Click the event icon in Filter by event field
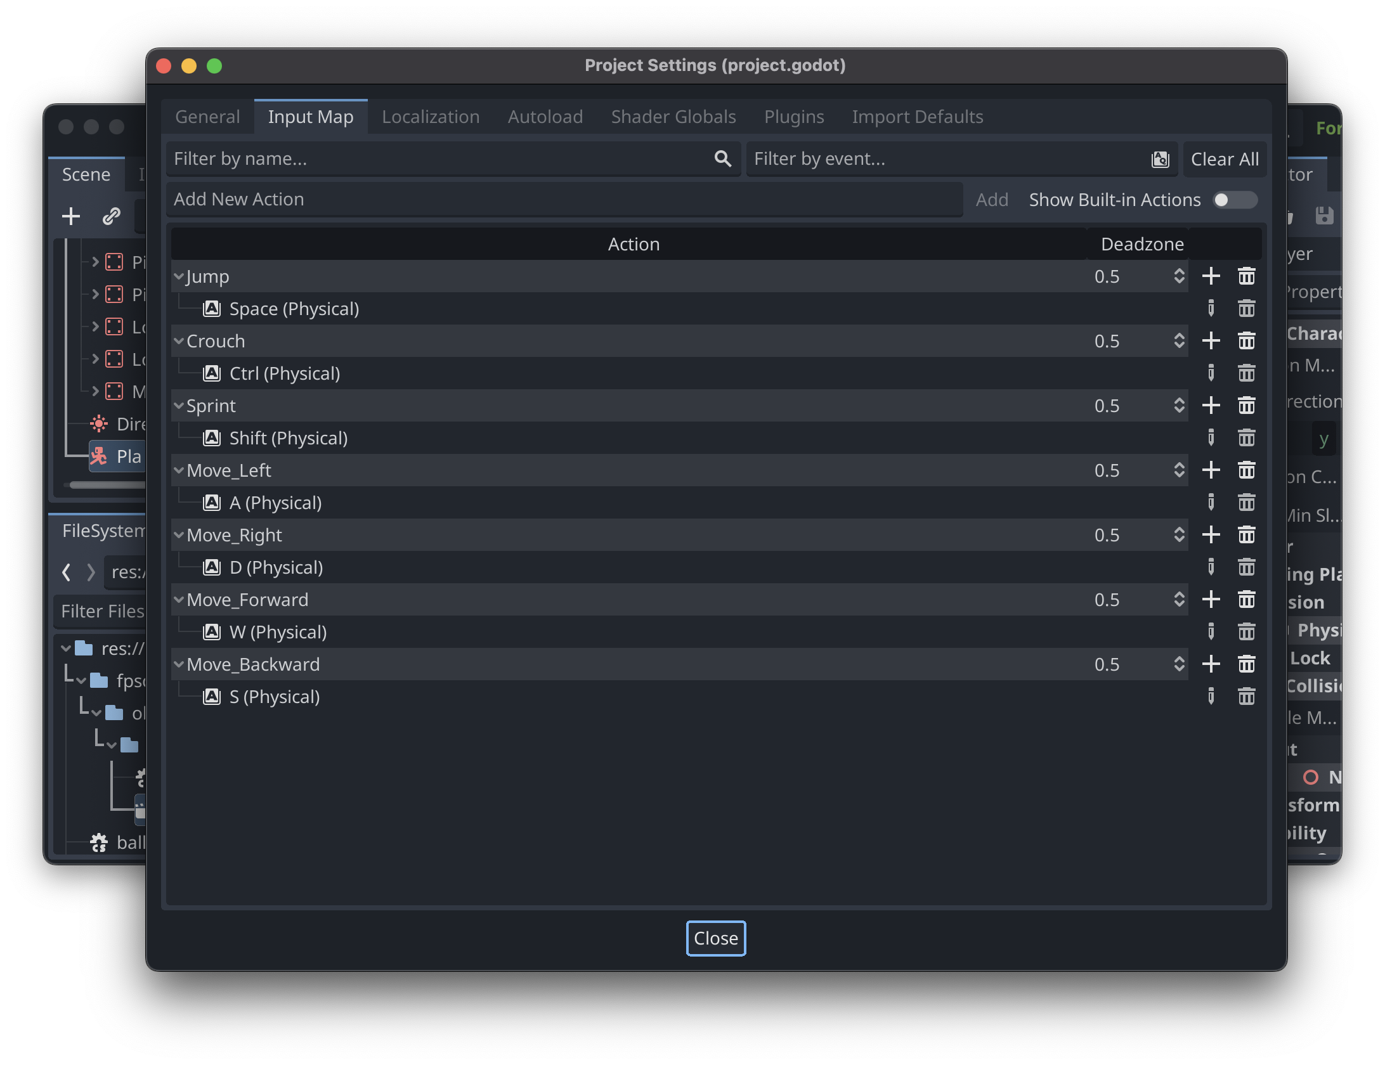1385x1065 pixels. (1160, 159)
